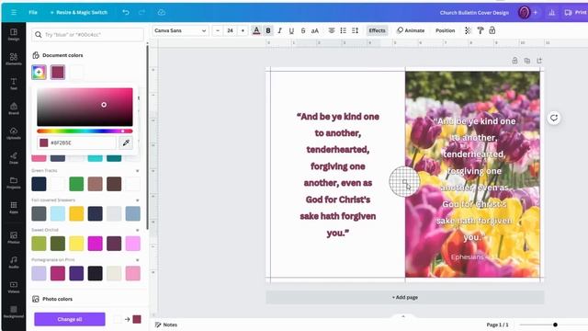Click the rotate refresh icon beside canvas

click(554, 118)
